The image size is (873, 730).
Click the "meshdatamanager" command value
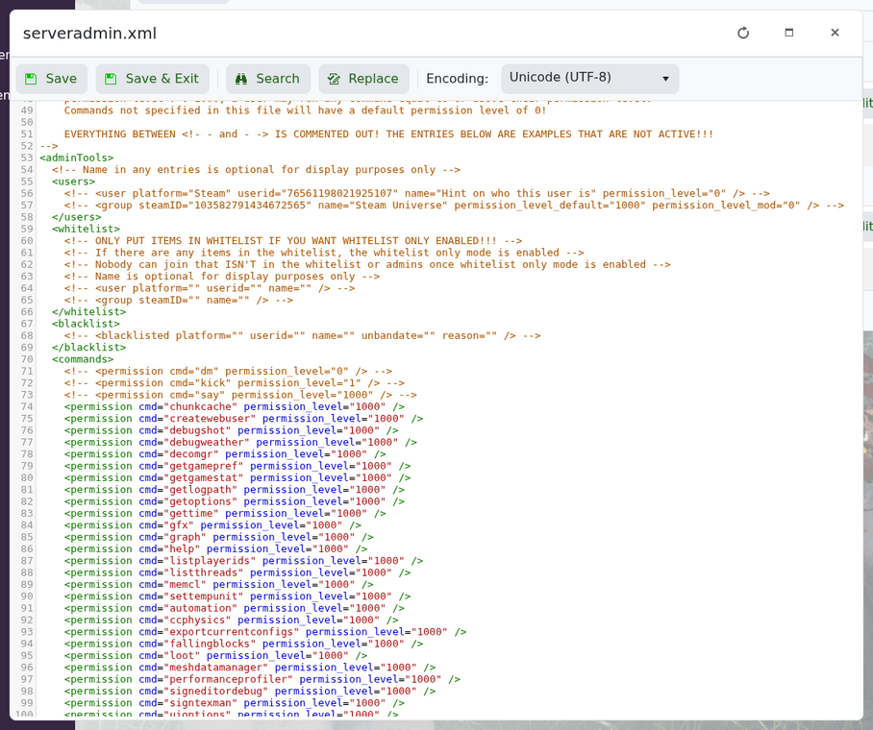(216, 668)
